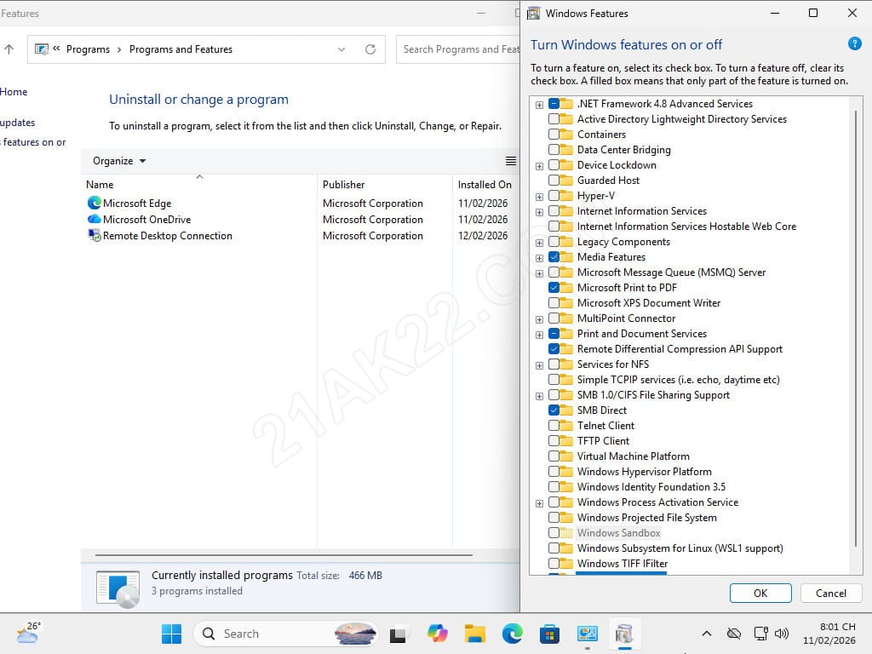Expand SMB 1.0/CIFS File Sharing Support

539,396
